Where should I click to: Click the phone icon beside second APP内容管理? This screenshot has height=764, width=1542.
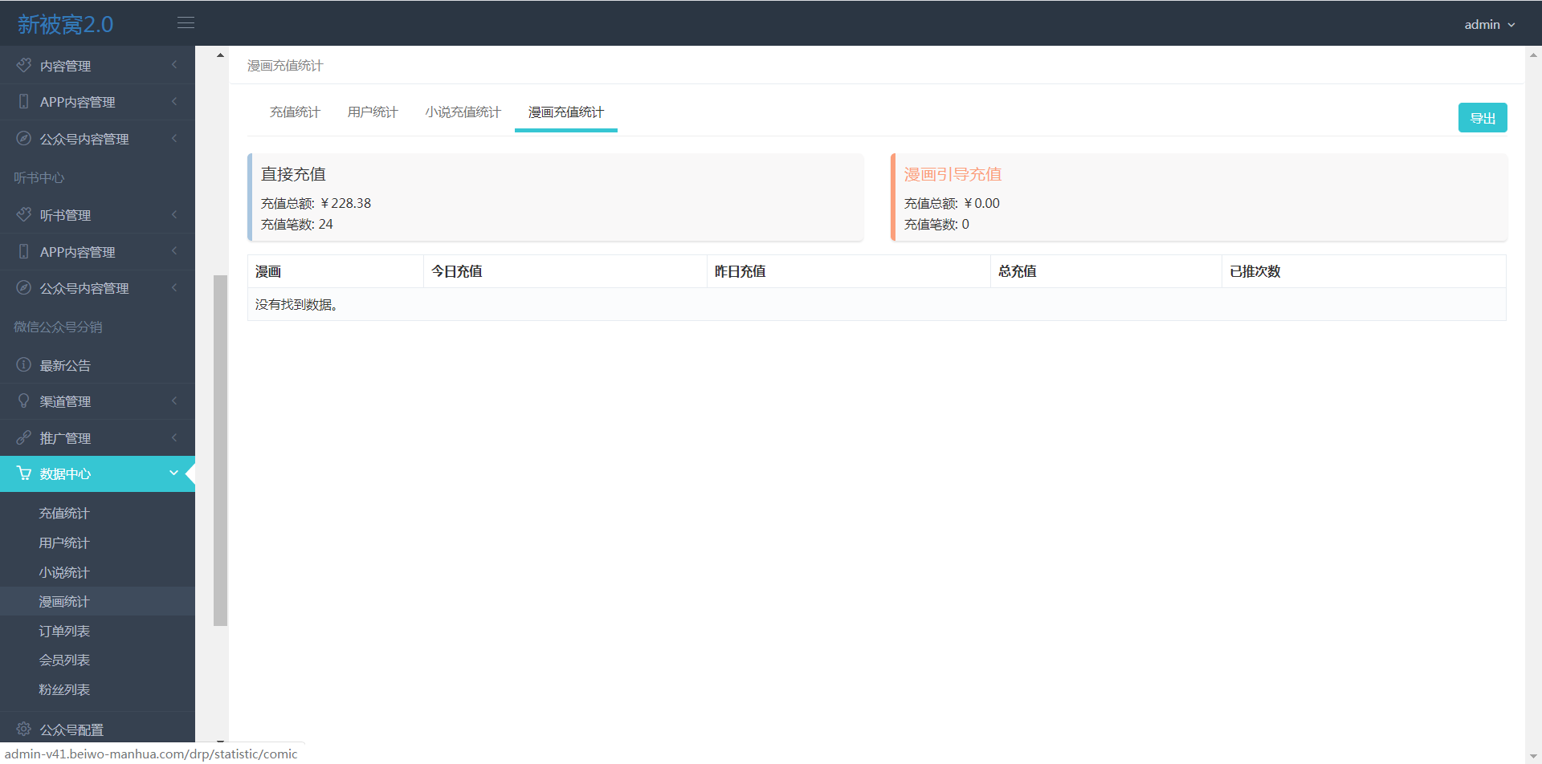tap(24, 251)
